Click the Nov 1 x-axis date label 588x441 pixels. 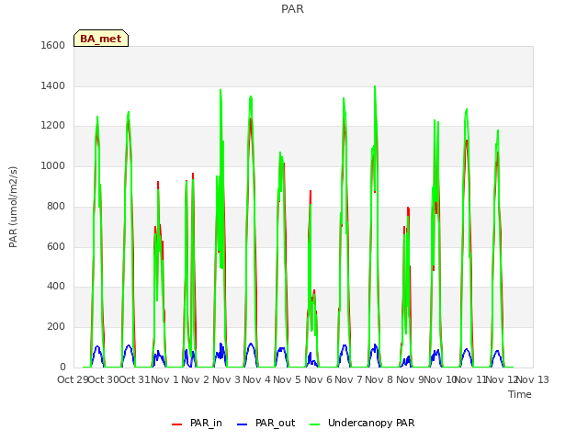pos(165,379)
